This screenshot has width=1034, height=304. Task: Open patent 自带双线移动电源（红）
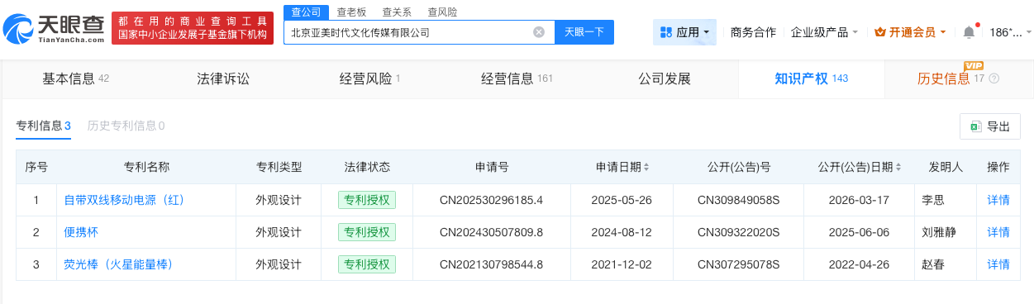(x=124, y=199)
